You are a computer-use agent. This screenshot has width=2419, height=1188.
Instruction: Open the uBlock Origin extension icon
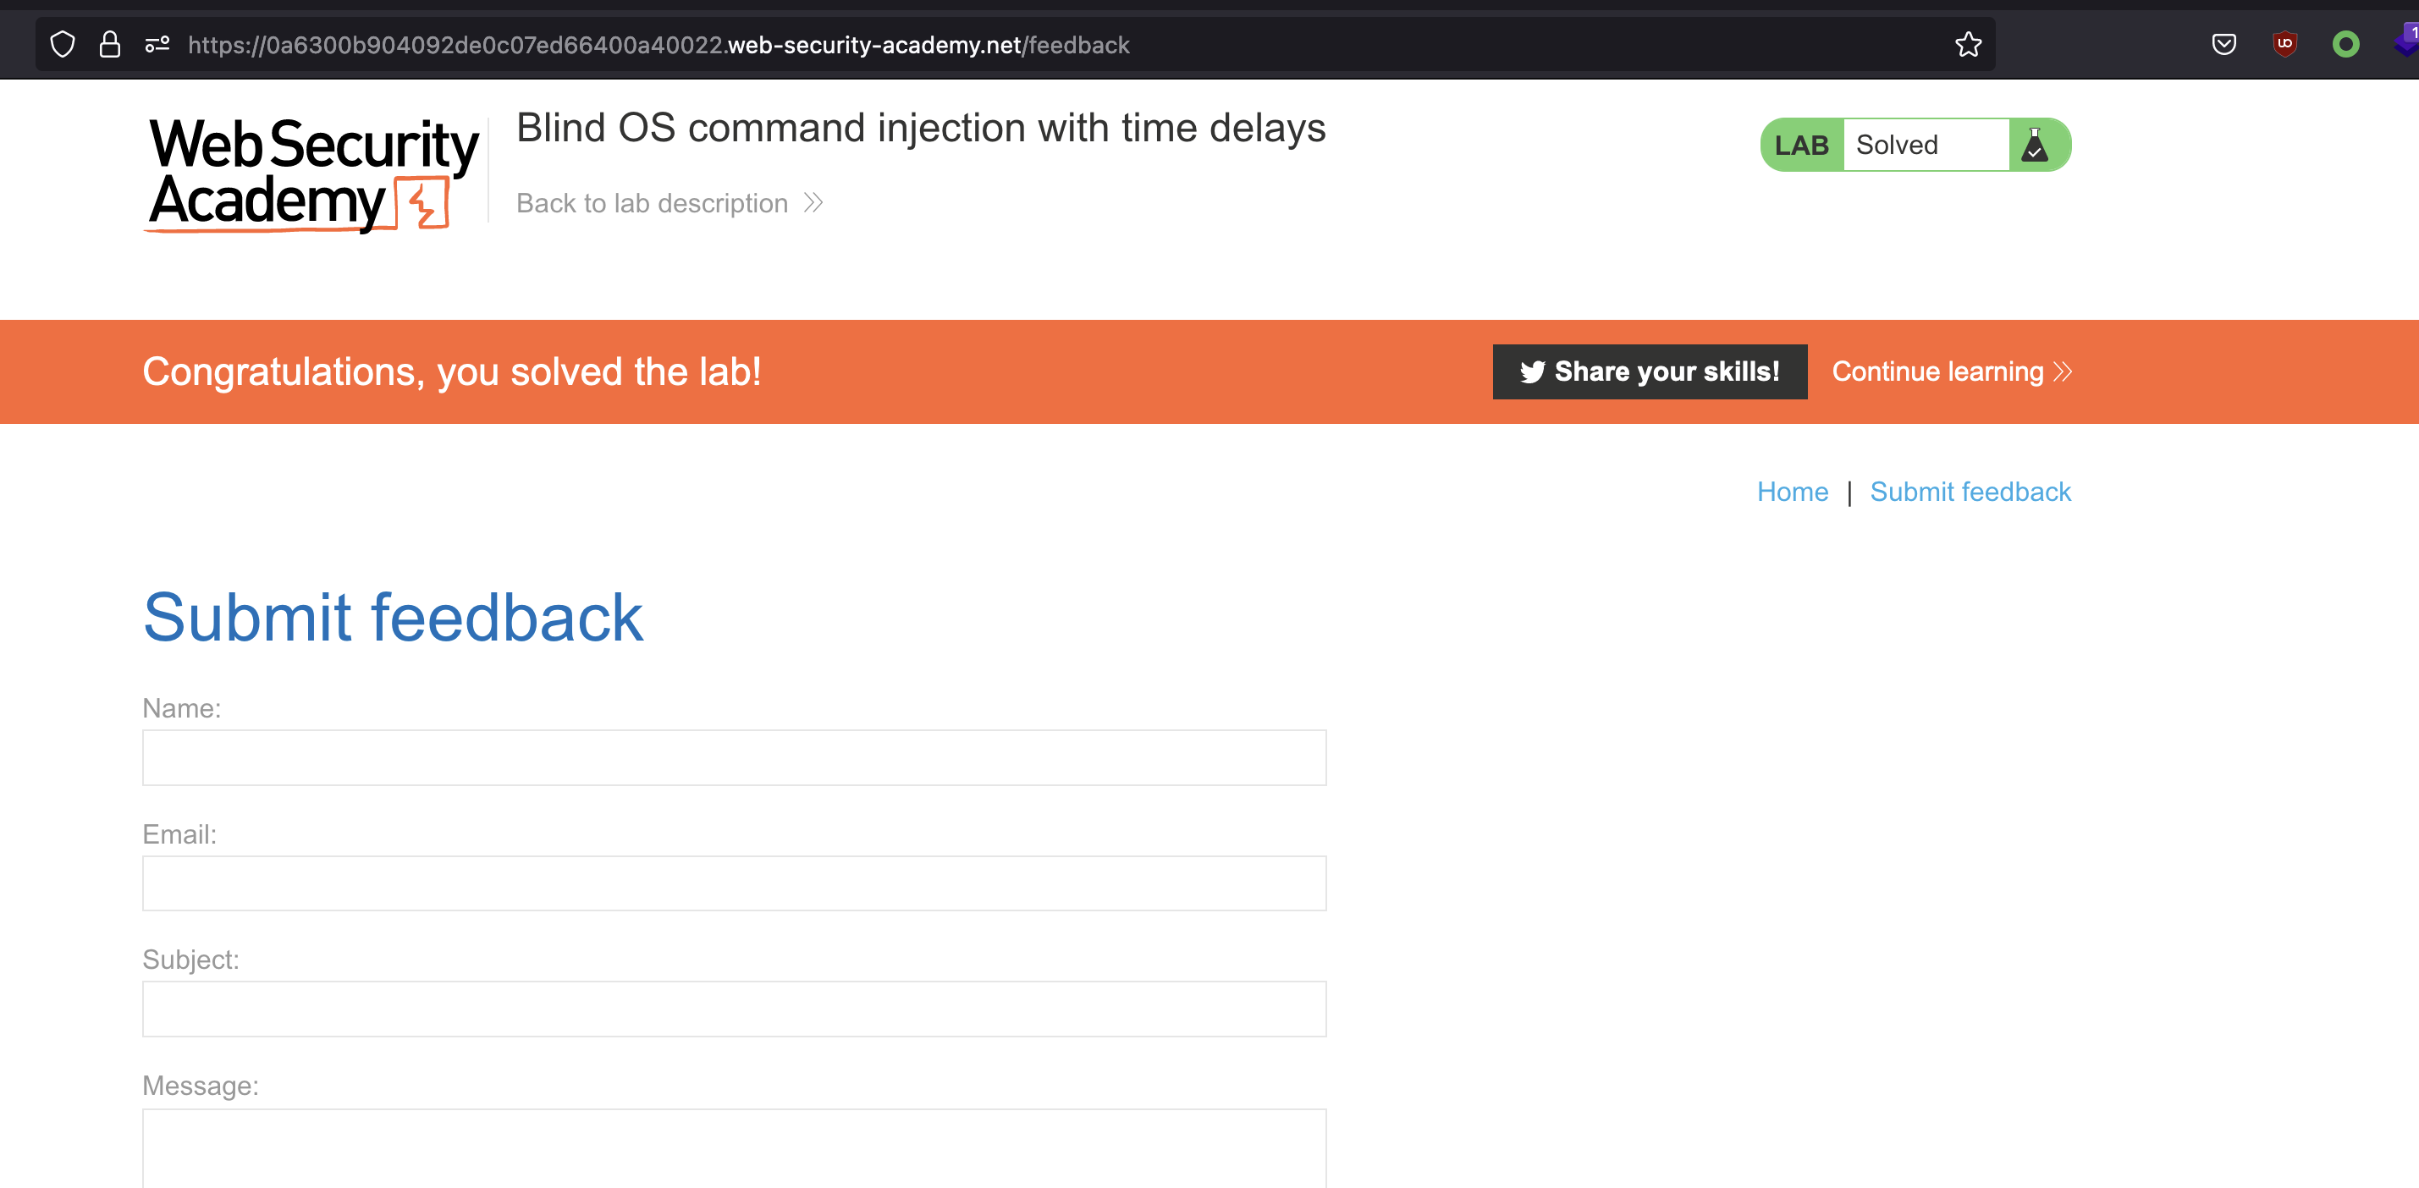click(x=2284, y=44)
